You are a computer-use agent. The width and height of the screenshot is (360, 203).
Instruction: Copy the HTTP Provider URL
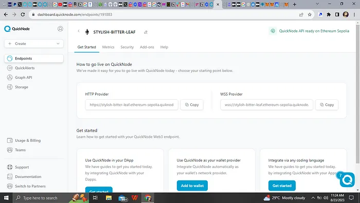point(192,105)
